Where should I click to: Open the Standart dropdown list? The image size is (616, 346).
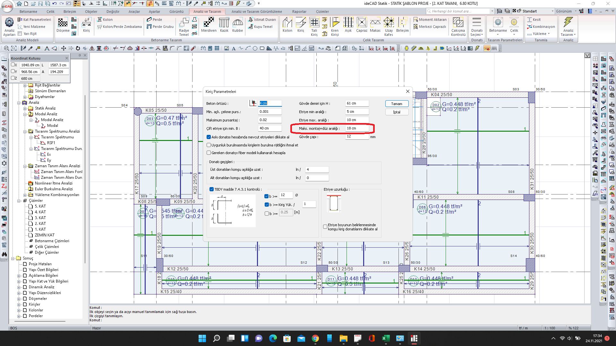(x=552, y=11)
